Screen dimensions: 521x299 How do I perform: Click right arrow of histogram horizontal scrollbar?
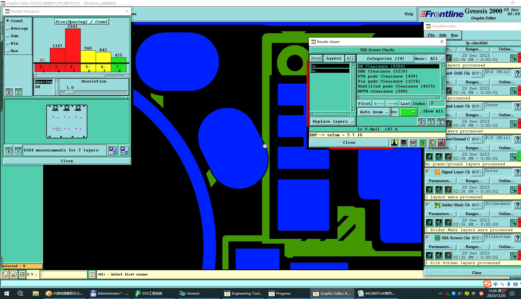tap(127, 76)
